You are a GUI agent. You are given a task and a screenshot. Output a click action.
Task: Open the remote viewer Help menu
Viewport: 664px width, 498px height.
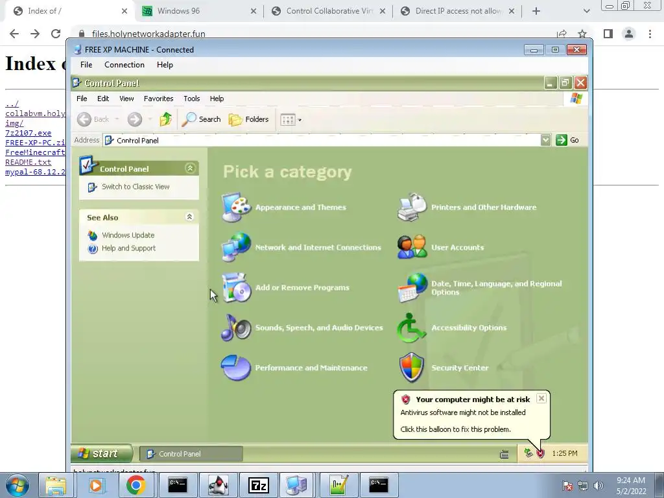coord(165,65)
